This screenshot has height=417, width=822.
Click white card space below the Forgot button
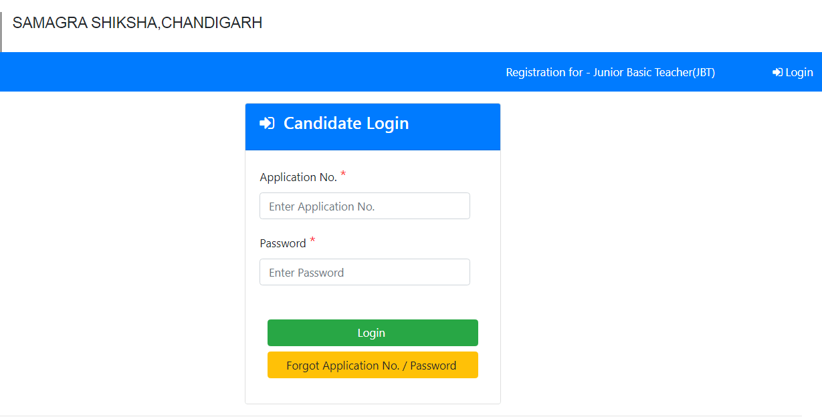click(372, 391)
